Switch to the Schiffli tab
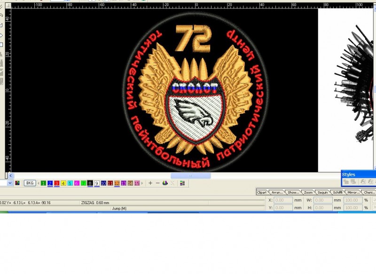This screenshot has width=376, height=274. pos(337,192)
